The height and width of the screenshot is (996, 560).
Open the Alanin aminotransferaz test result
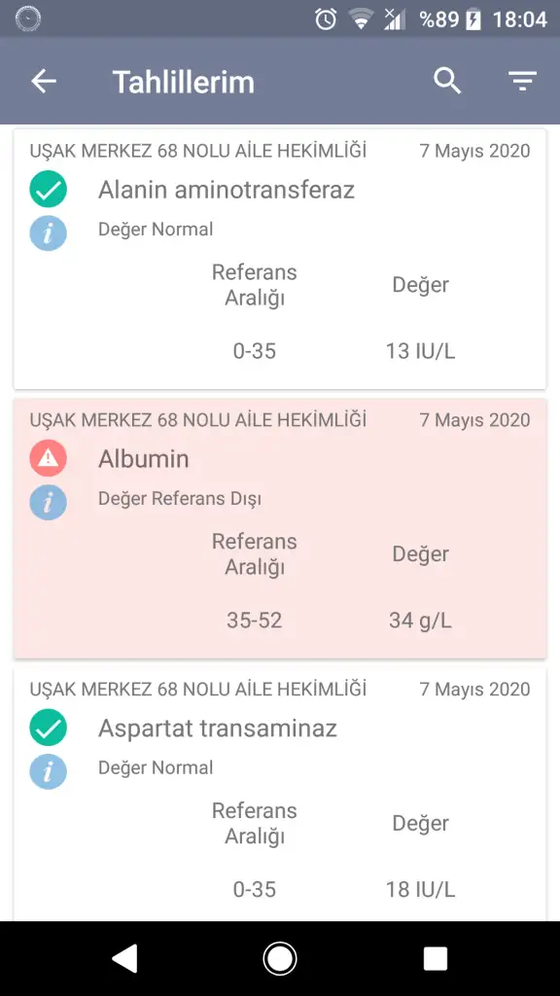(226, 190)
